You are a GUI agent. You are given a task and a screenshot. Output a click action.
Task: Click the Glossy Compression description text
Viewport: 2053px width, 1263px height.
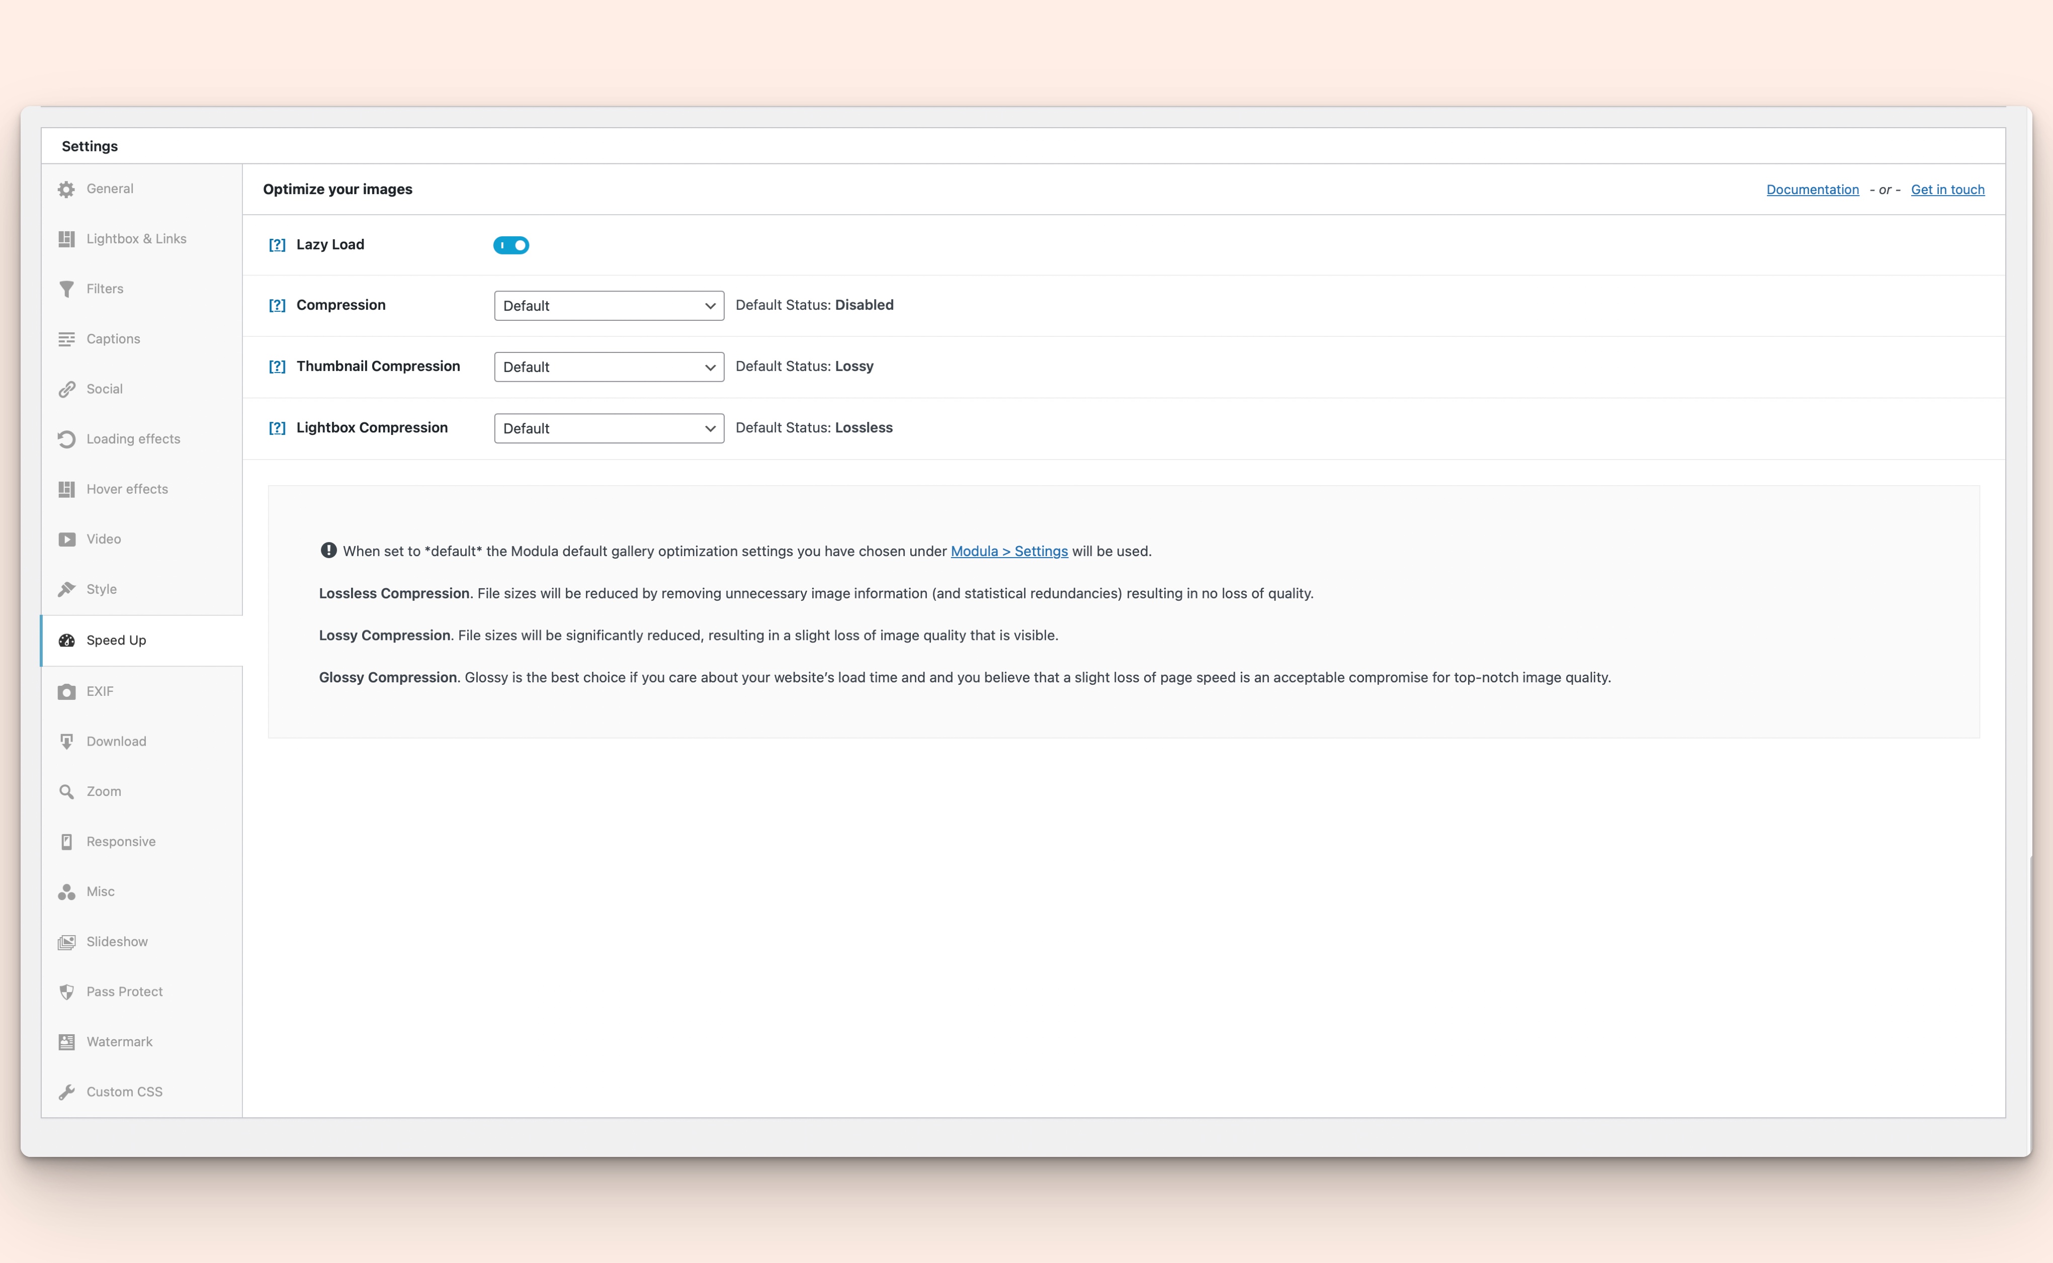(x=965, y=677)
